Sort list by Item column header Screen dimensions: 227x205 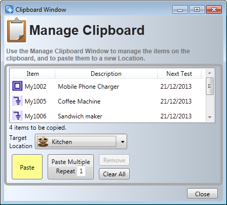click(33, 74)
